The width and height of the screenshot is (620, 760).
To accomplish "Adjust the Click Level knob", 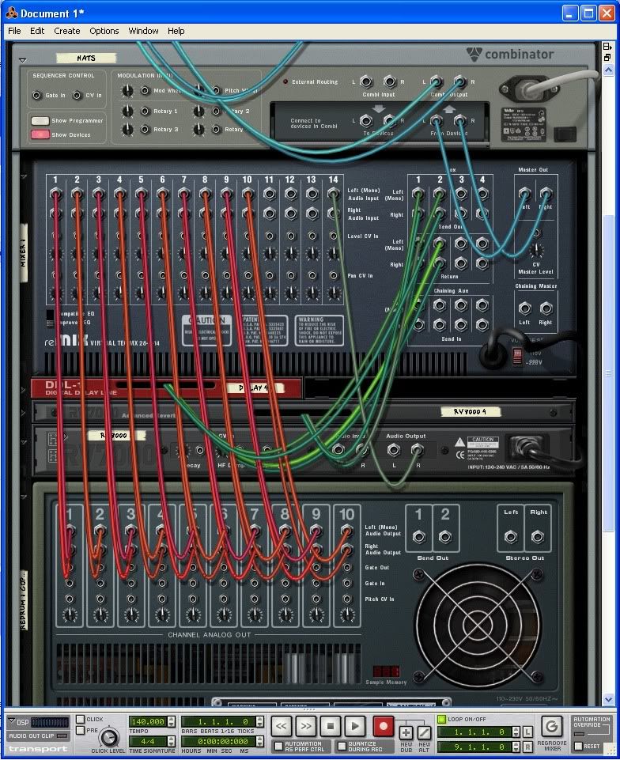I will pos(110,737).
